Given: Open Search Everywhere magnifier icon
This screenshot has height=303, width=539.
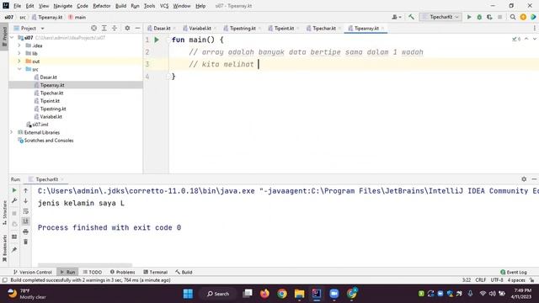Looking at the screenshot, I should [513, 17].
